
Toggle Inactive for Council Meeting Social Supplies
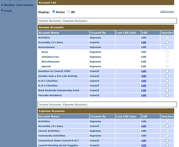(167, 145)
